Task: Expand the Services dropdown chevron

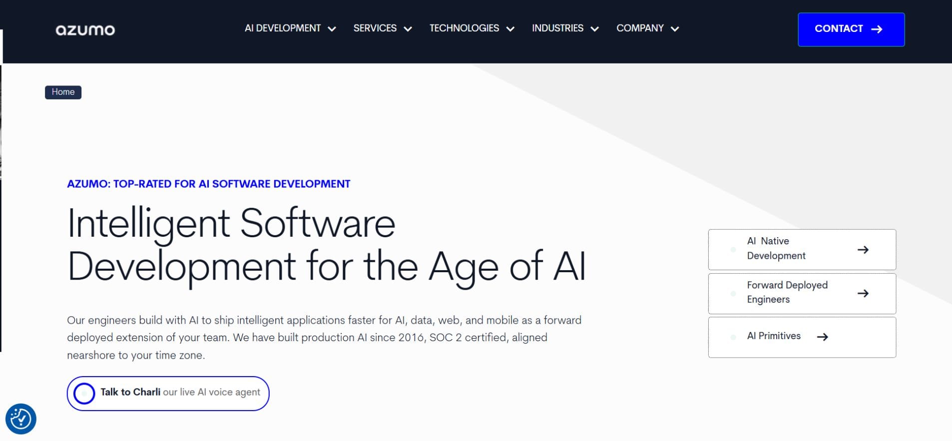Action: 408,29
